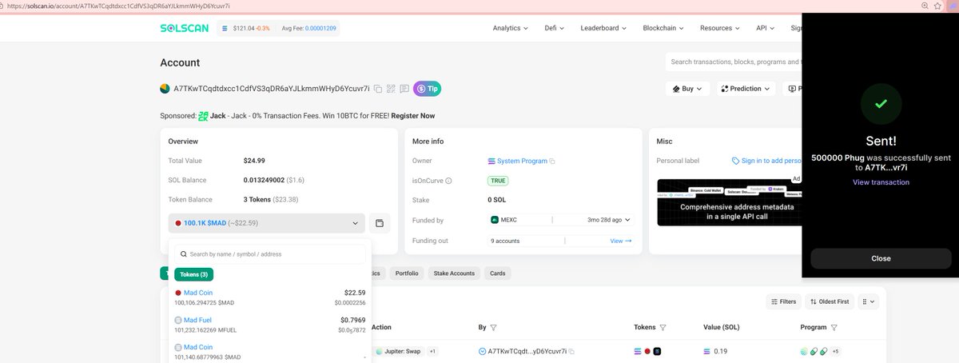Click the API metadata advertisement banner
The width and height of the screenshot is (959, 363).
729,201
